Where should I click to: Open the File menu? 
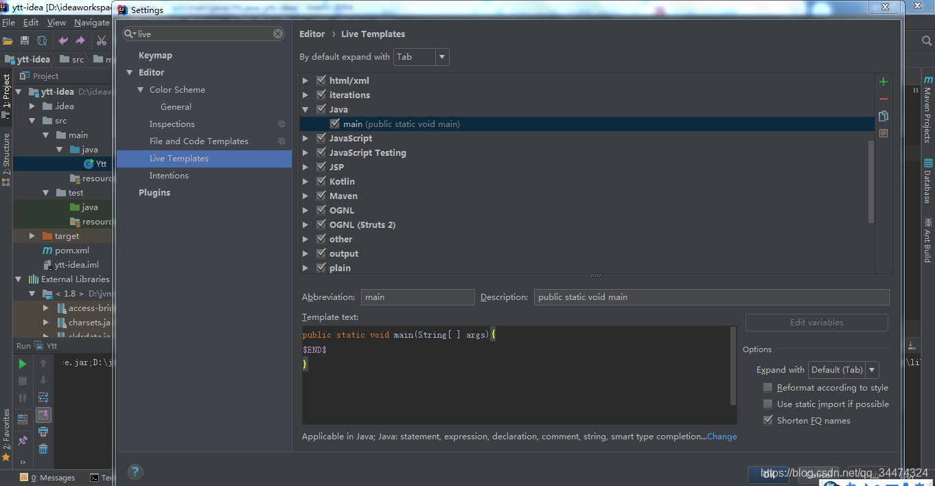[8, 23]
